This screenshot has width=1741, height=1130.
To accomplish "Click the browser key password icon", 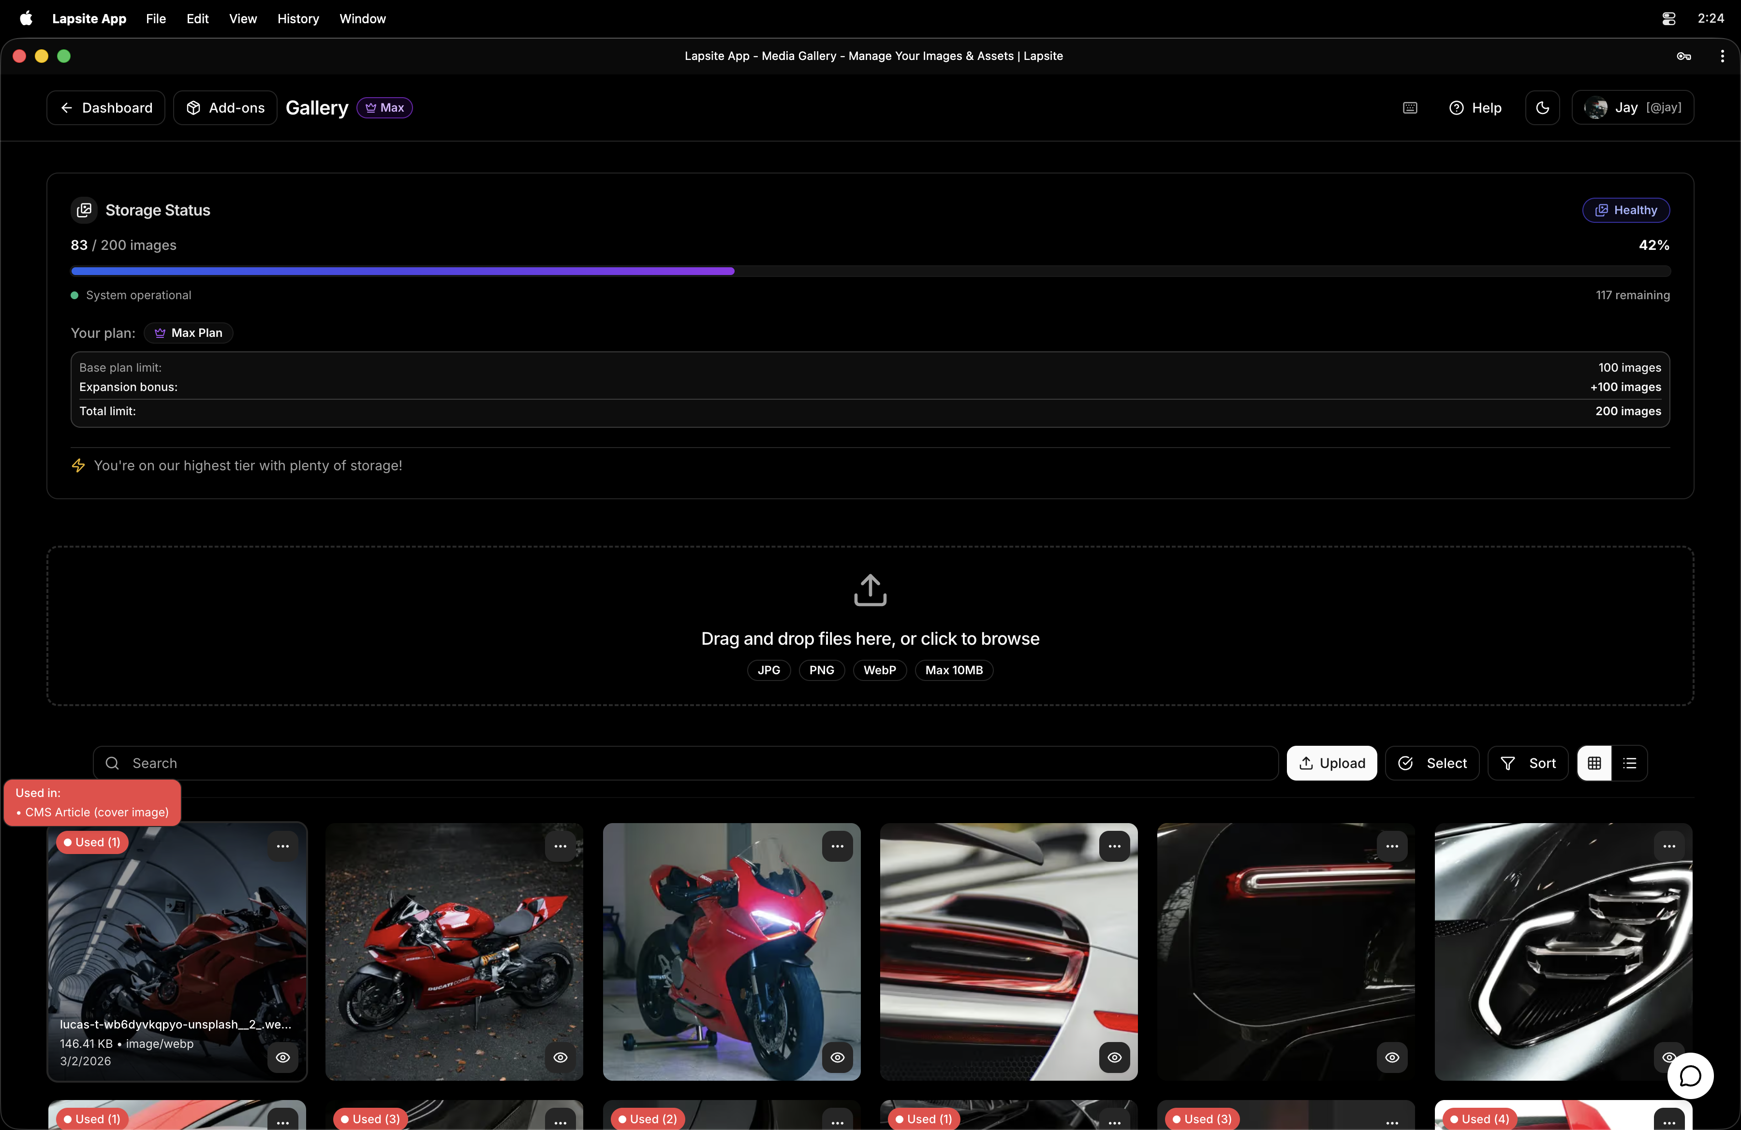I will pos(1683,56).
